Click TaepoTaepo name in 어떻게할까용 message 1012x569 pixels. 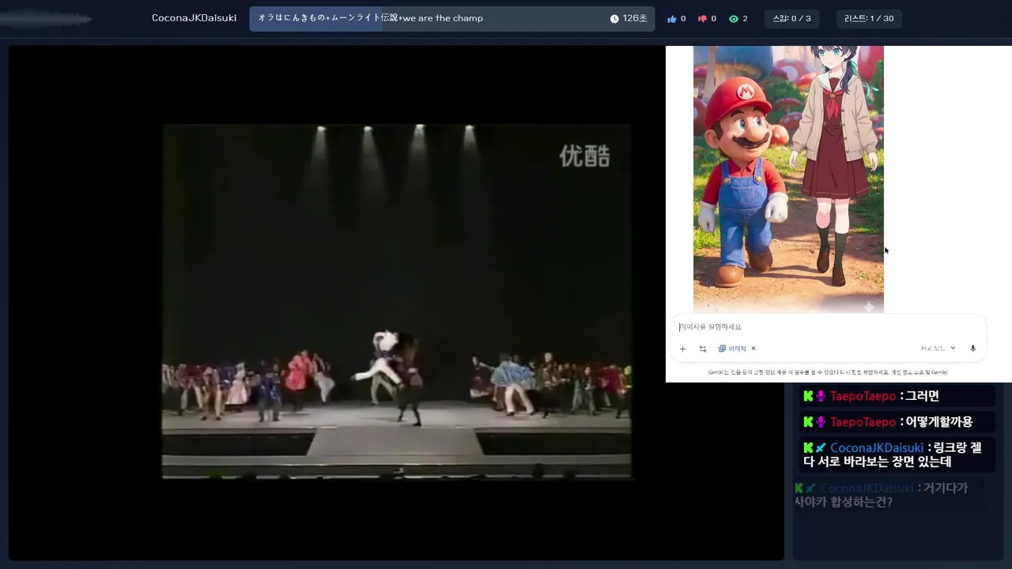[x=863, y=422]
